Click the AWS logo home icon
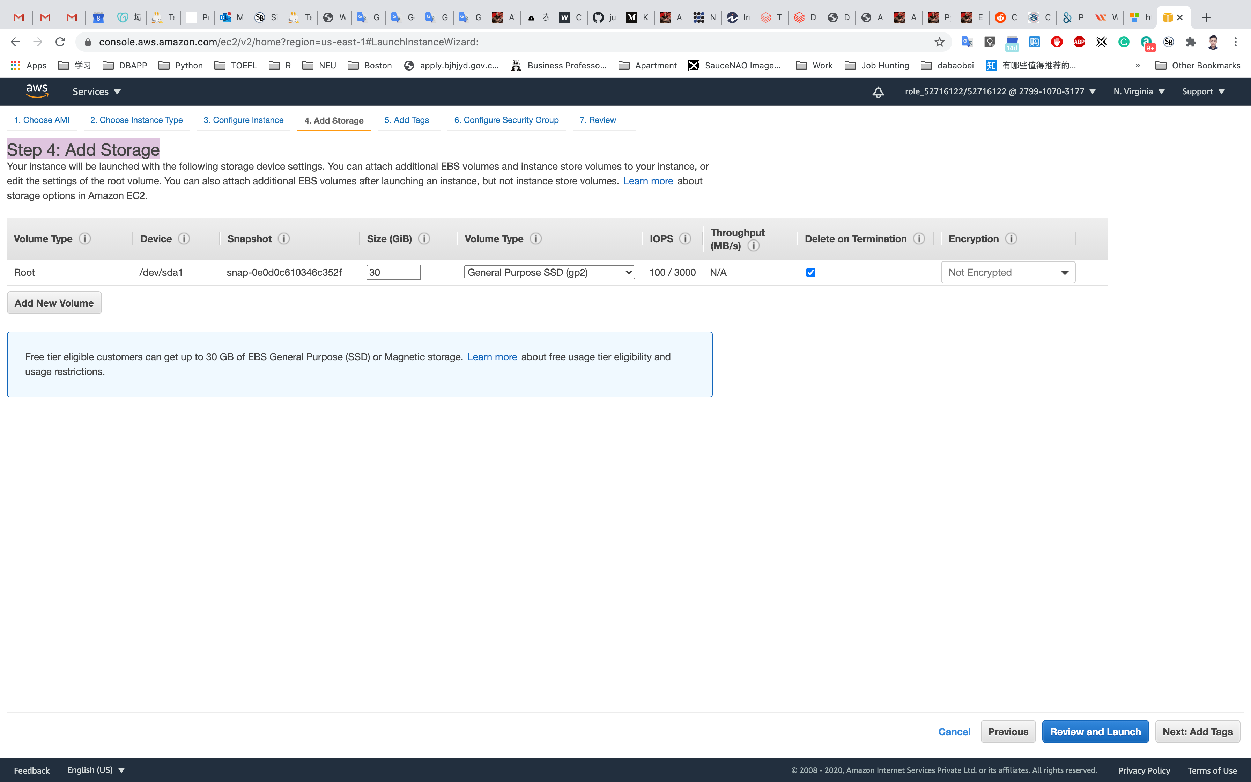Screen dimensions: 1251x782 [x=37, y=91]
